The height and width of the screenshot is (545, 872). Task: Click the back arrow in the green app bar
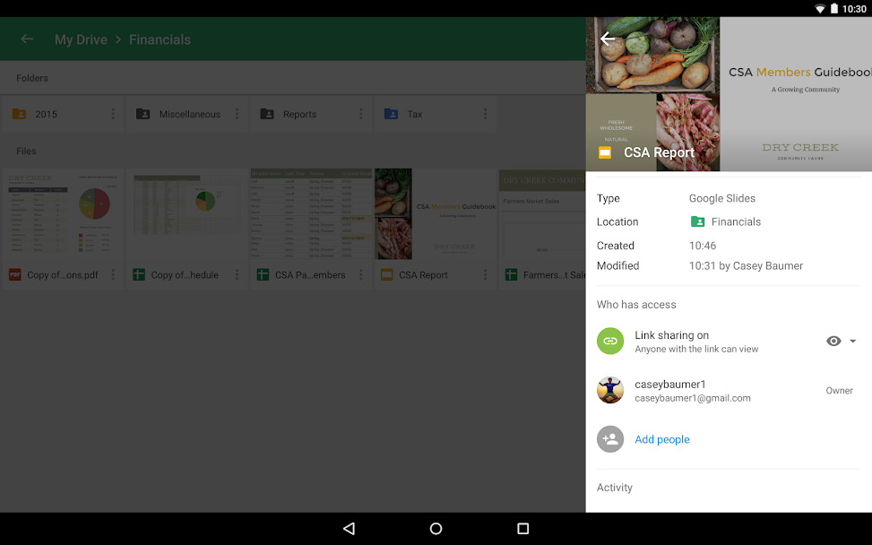[x=27, y=39]
